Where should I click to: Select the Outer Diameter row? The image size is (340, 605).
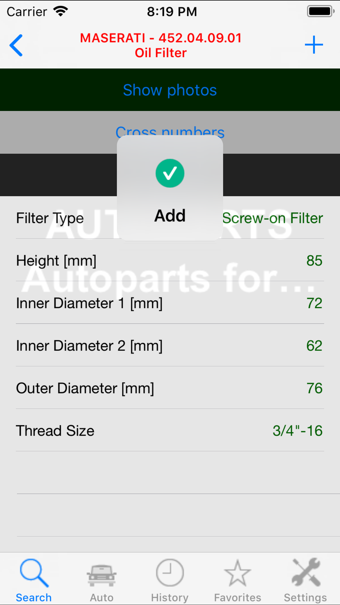click(x=170, y=388)
